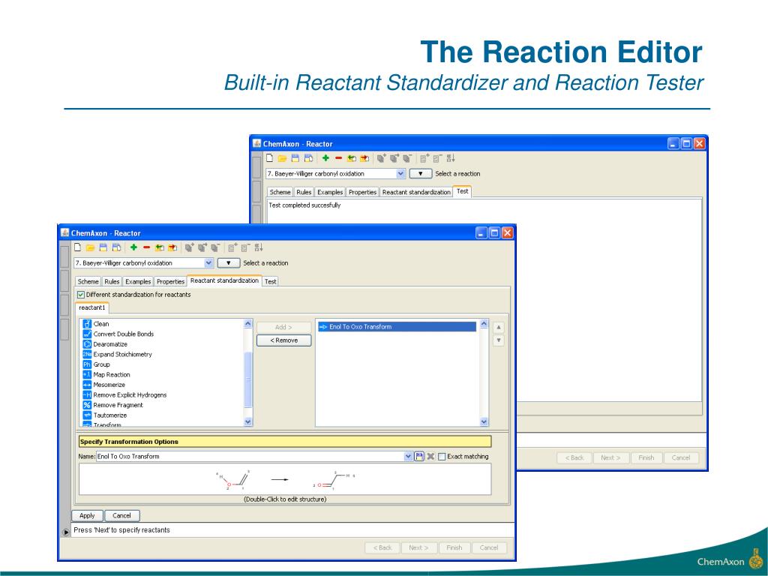Screen dimensions: 768x576
Task: Open the Rules tab in back Reactor window
Action: point(304,192)
